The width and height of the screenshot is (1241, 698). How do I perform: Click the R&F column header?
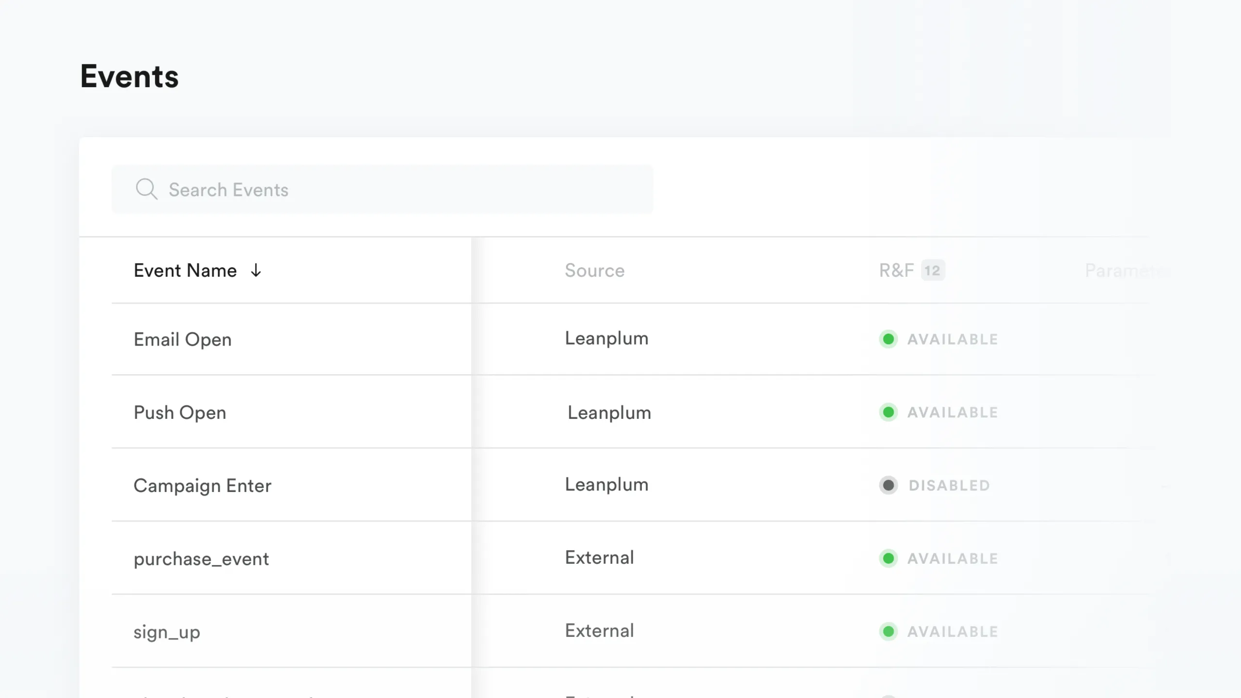896,270
